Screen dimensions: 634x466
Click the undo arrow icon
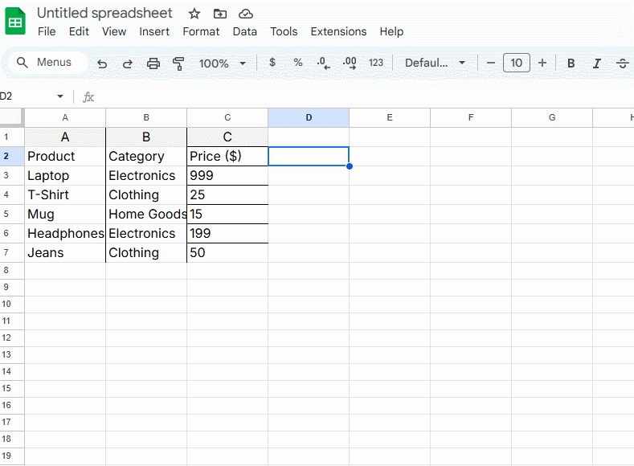tap(102, 63)
